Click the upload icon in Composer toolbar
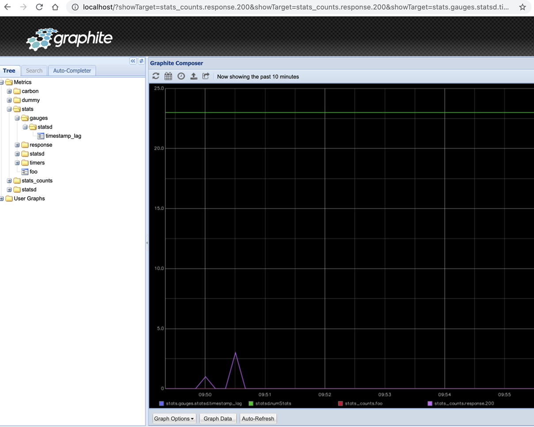This screenshot has height=427, width=534. click(x=194, y=76)
